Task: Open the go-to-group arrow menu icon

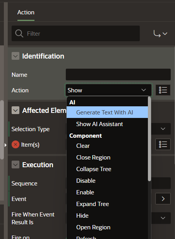Action: pyautogui.click(x=160, y=33)
